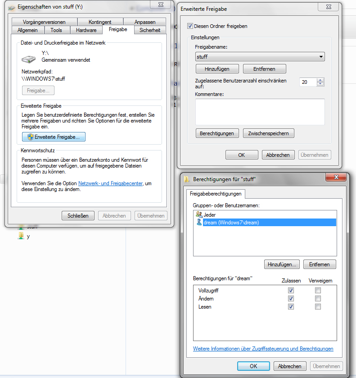
Task: Switch to Anpassen tab
Action: coord(145,22)
